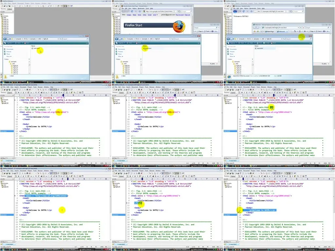
Task: Click context help arrow icon in EditPlus with empty workspace
Action: point(71,6)
